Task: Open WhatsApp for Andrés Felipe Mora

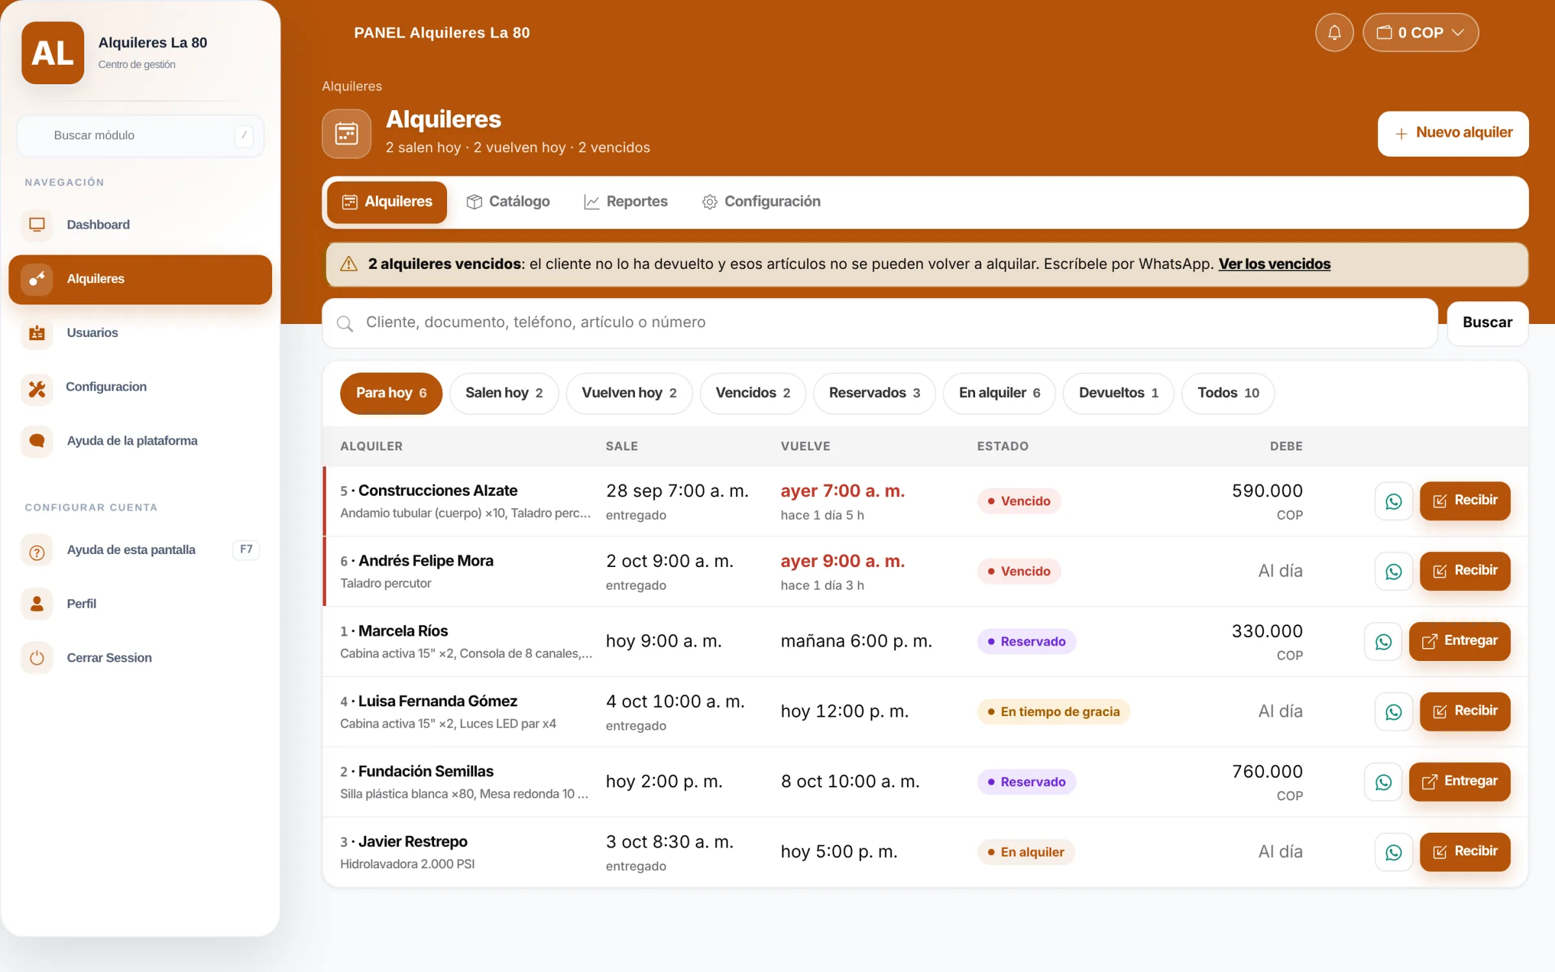Action: click(1393, 571)
